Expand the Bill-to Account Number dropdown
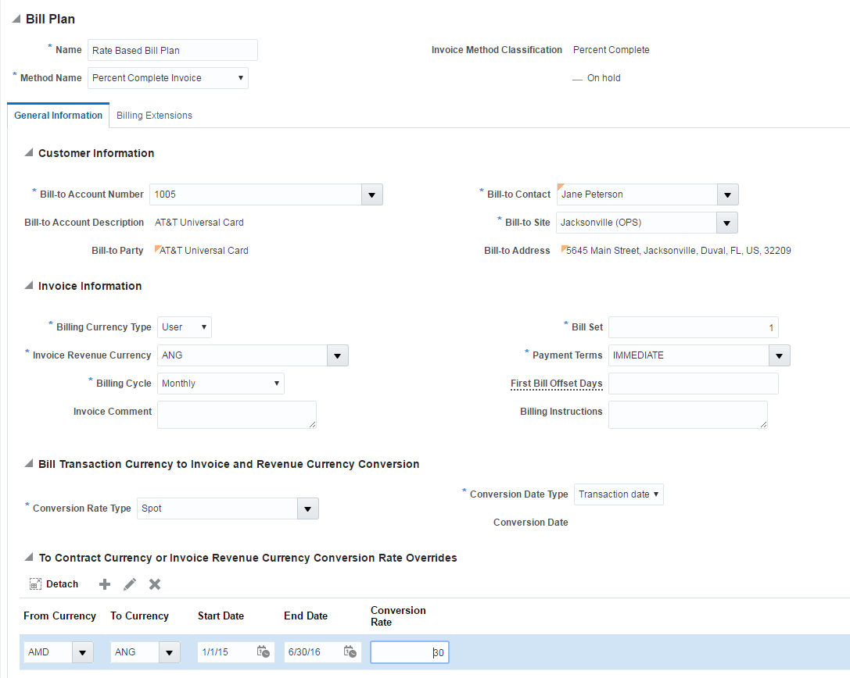 pos(371,194)
